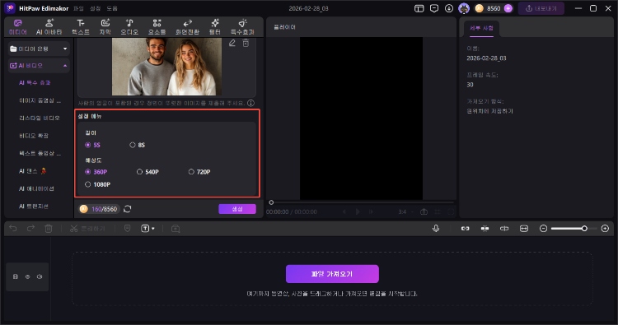This screenshot has height=325, width=618.
Task: Switch to the 텍스트 text tab
Action: (81, 27)
